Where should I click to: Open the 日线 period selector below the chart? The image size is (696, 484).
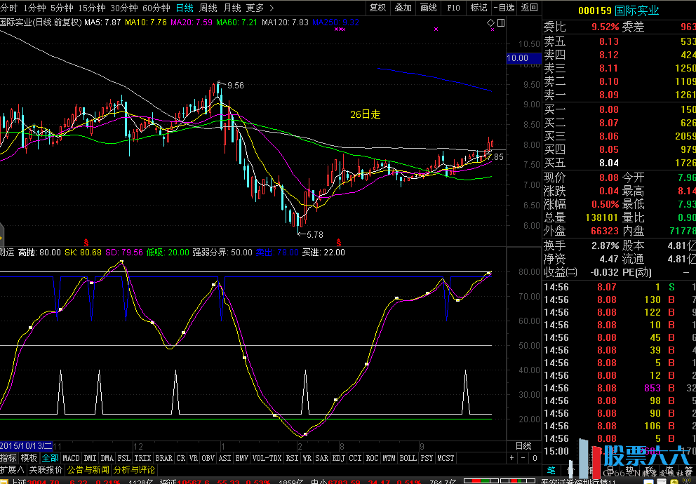coord(523,446)
